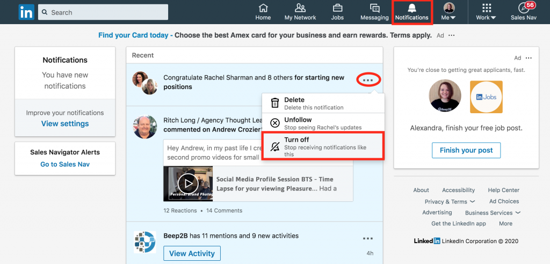Image resolution: width=550 pixels, height=264 pixels.
Task: Click Get the LinkedIn app link
Action: point(459,223)
